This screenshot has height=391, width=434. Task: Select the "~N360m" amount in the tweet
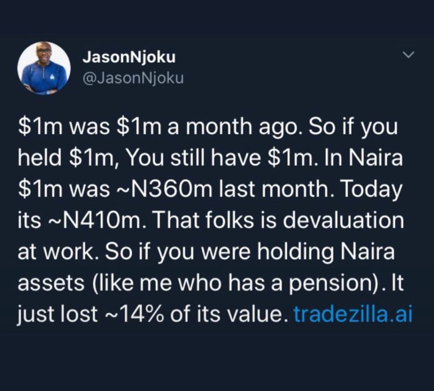click(161, 190)
